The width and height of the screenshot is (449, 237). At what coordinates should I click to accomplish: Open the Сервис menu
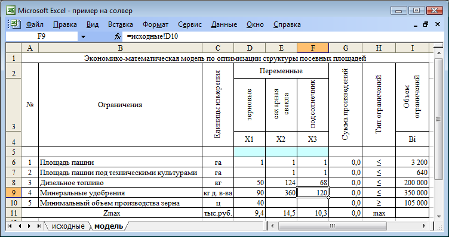(190, 24)
